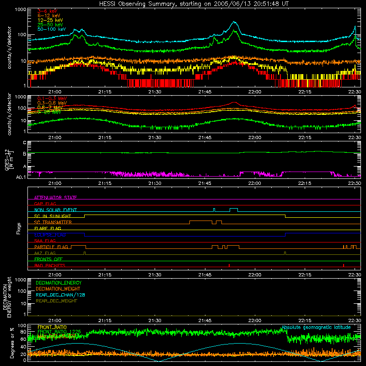Click the C class tick label on GOES axis

[25, 143]
